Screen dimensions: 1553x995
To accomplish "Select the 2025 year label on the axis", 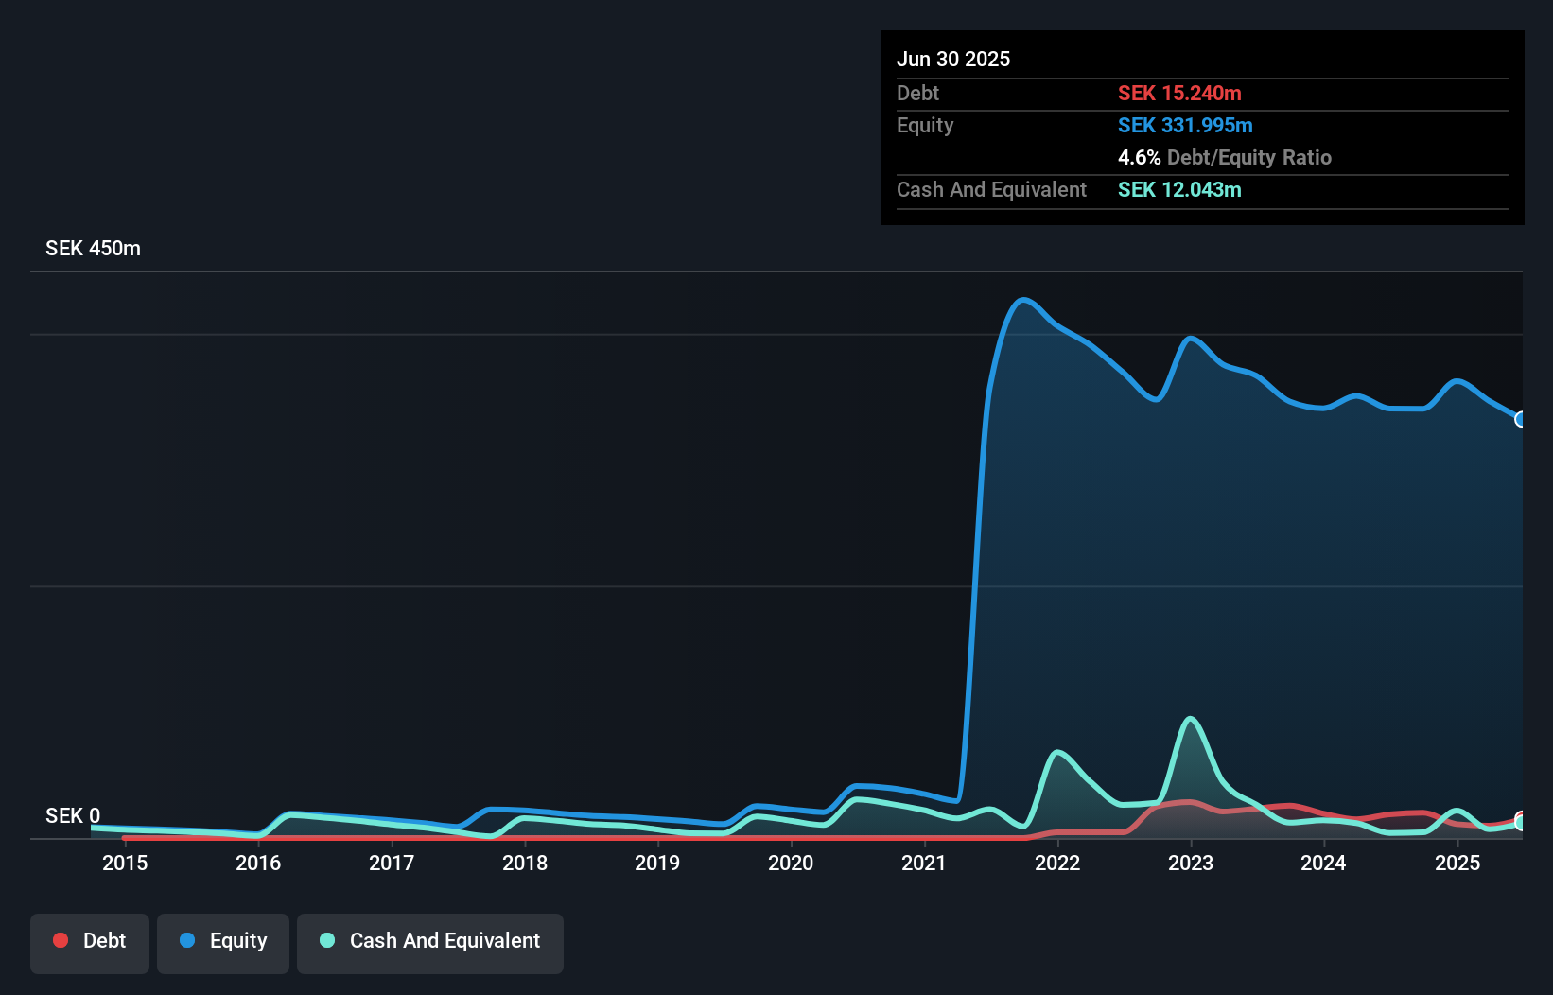I will coord(1457,863).
